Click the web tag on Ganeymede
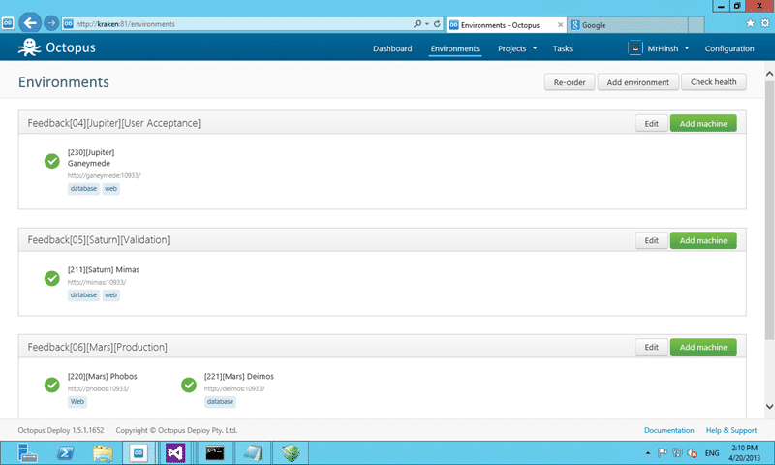 coord(110,188)
